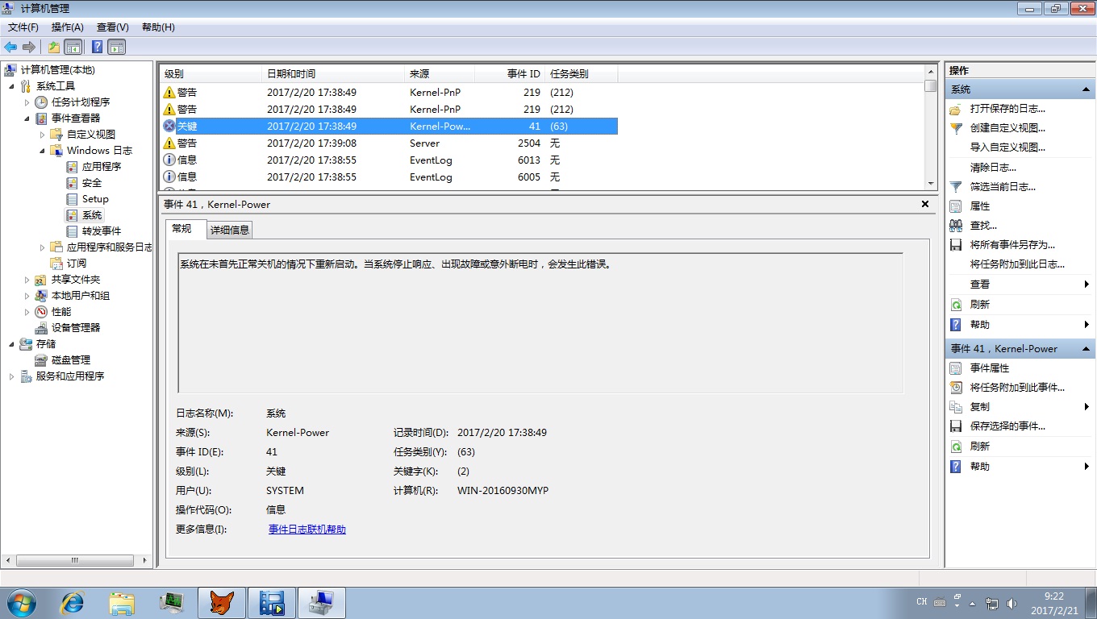Expand 任务计划程序 node arrow
The height and width of the screenshot is (619, 1097).
click(x=27, y=102)
